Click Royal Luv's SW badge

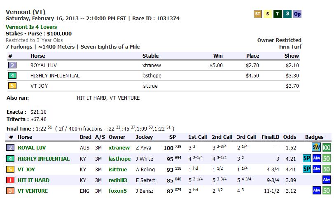coord(316,147)
